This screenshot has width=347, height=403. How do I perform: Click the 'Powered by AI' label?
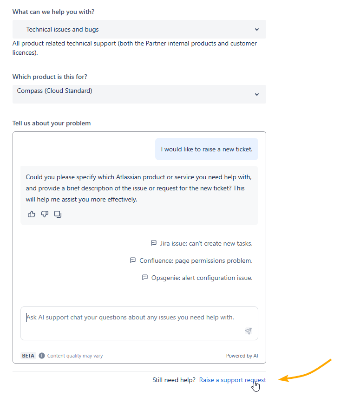pos(242,356)
